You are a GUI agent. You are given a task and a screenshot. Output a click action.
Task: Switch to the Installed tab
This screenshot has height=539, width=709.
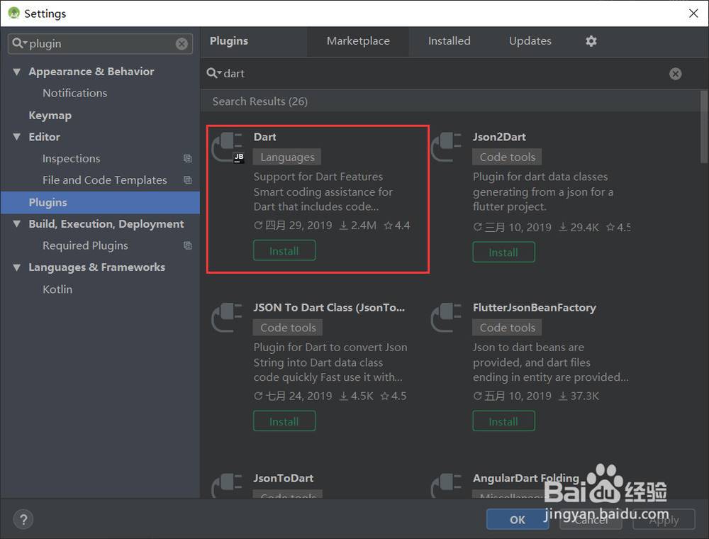[449, 41]
